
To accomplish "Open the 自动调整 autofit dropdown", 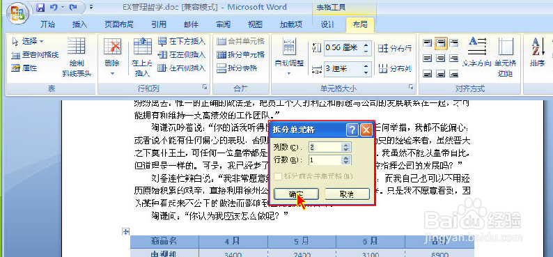I will (289, 57).
